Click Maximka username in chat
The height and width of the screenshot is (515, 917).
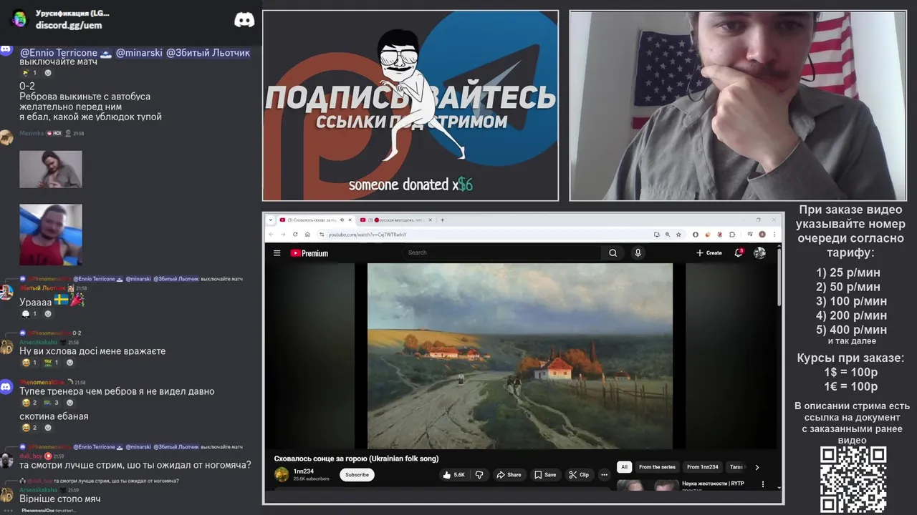32,133
